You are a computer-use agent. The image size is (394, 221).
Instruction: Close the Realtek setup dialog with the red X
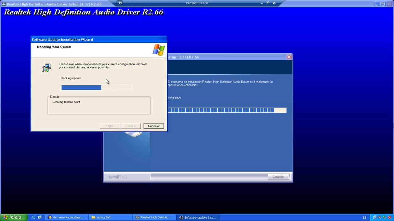pyautogui.click(x=289, y=57)
